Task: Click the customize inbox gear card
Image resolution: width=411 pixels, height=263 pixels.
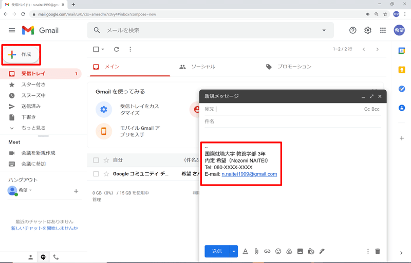Action: coord(104,109)
